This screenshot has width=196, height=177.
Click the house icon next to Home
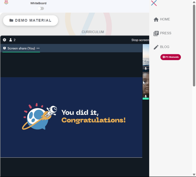156,19
